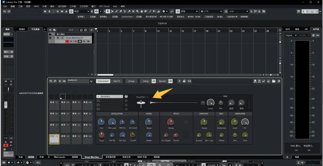323x166 pixels.
Task: Open the track search magnifier icon
Action: pyautogui.click(x=91, y=30)
